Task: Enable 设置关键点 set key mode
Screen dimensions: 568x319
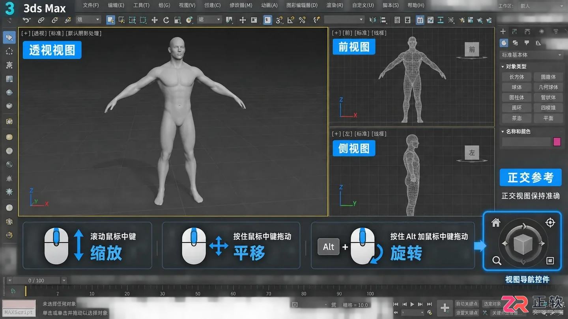Action: point(467,313)
